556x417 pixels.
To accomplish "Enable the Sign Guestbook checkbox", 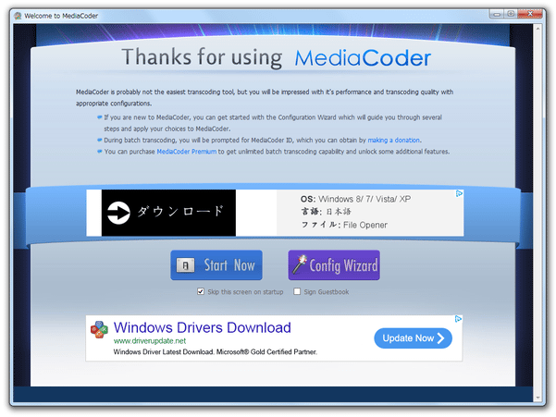I will coord(297,291).
